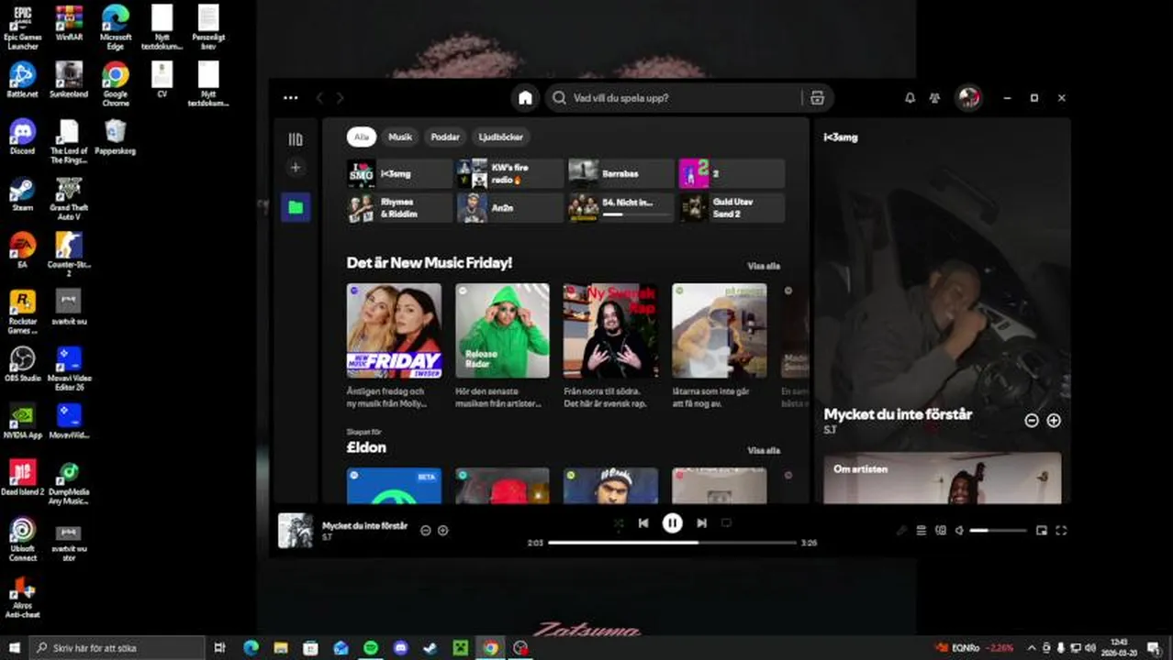The height and width of the screenshot is (660, 1173).
Task: Navigate back in Spotify
Action: pos(320,98)
